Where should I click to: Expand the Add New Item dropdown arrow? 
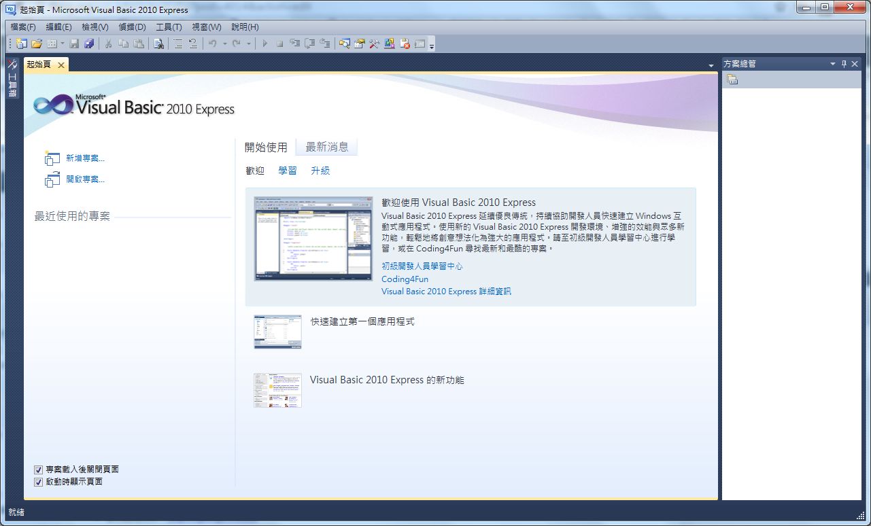tap(63, 44)
